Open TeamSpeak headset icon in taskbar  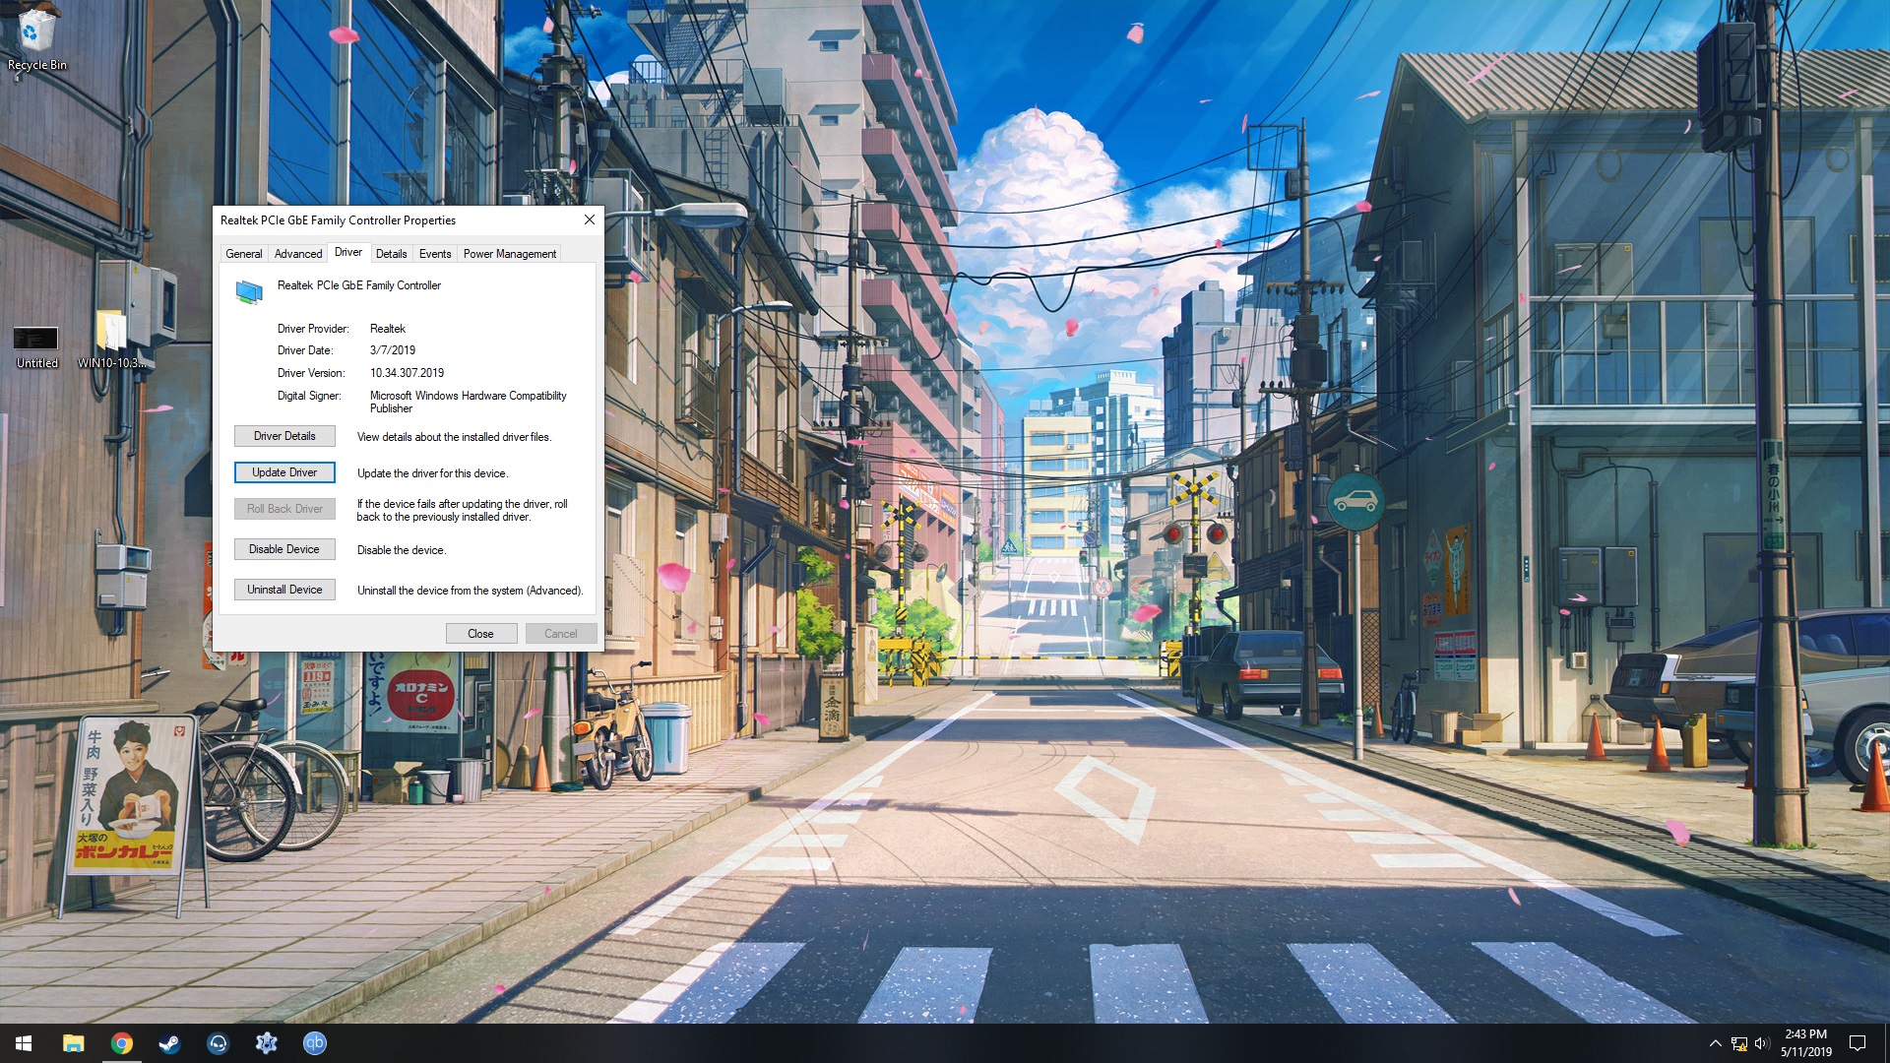coord(218,1043)
